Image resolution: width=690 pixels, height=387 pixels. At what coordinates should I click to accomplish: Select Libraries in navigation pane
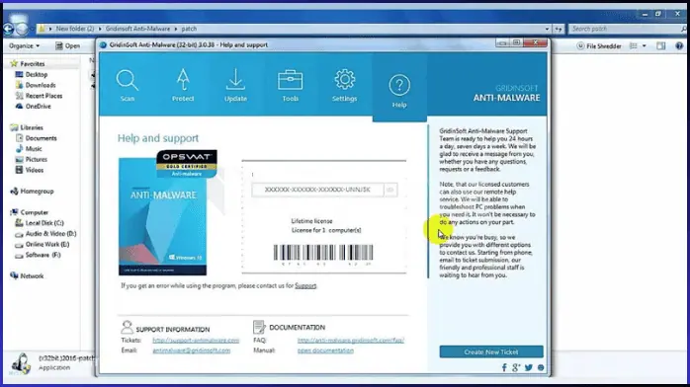click(32, 127)
